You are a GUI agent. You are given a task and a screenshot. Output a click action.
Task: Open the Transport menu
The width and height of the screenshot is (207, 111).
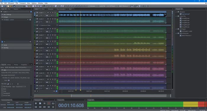[x=22, y=3]
